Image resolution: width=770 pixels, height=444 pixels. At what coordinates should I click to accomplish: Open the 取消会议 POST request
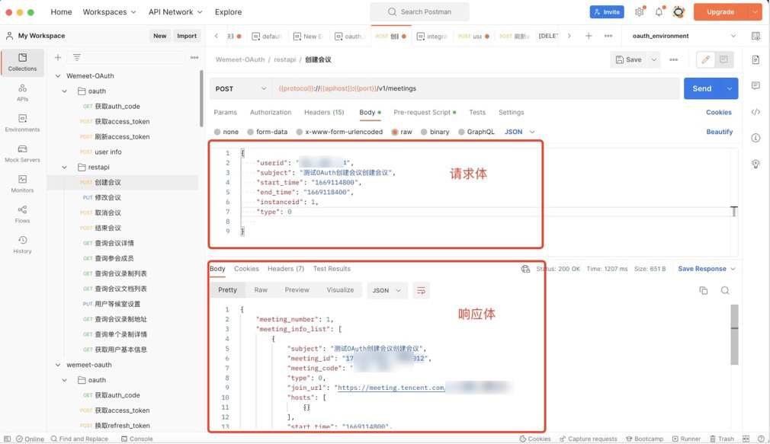click(108, 213)
